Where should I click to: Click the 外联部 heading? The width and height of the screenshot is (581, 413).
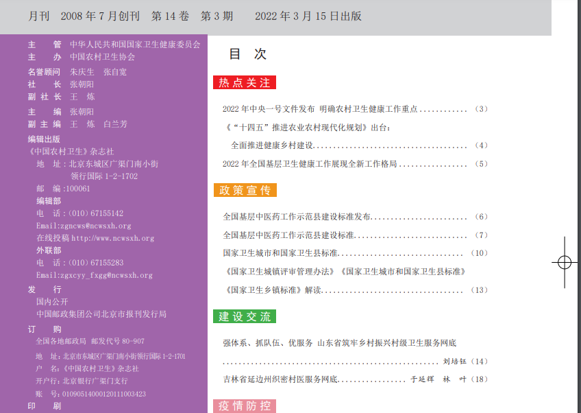tap(49, 250)
